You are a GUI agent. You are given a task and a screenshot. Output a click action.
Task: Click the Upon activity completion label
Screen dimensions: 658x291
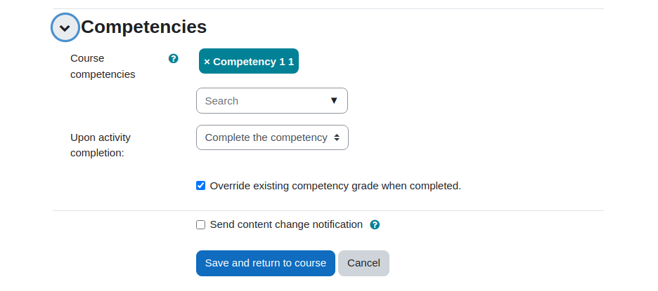pos(101,145)
